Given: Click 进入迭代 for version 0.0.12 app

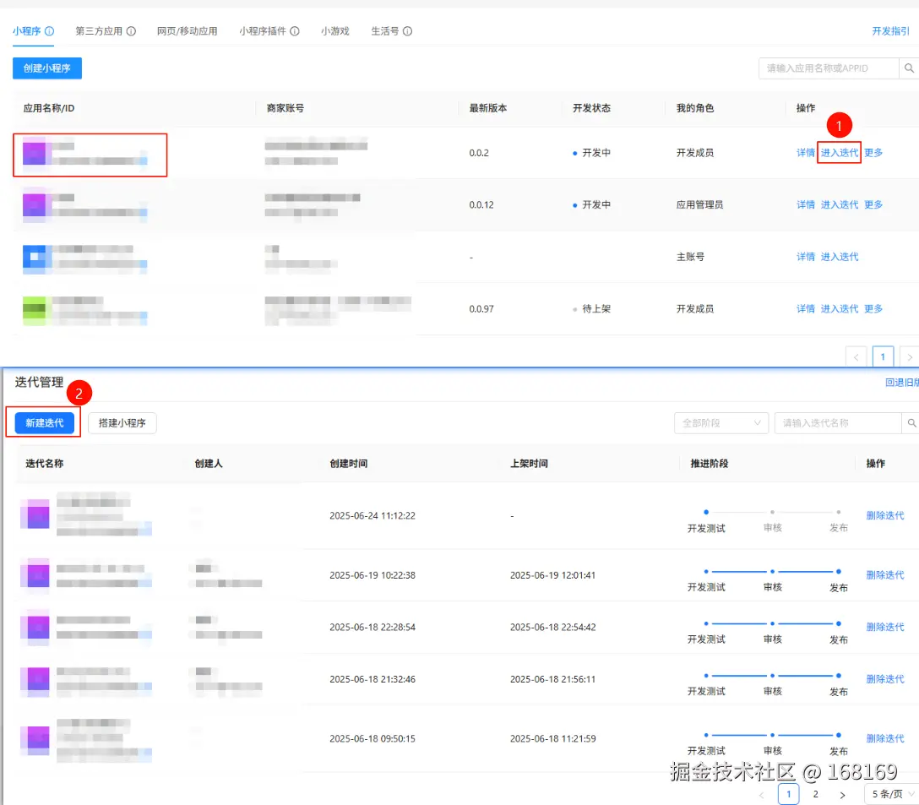Looking at the screenshot, I should (840, 204).
